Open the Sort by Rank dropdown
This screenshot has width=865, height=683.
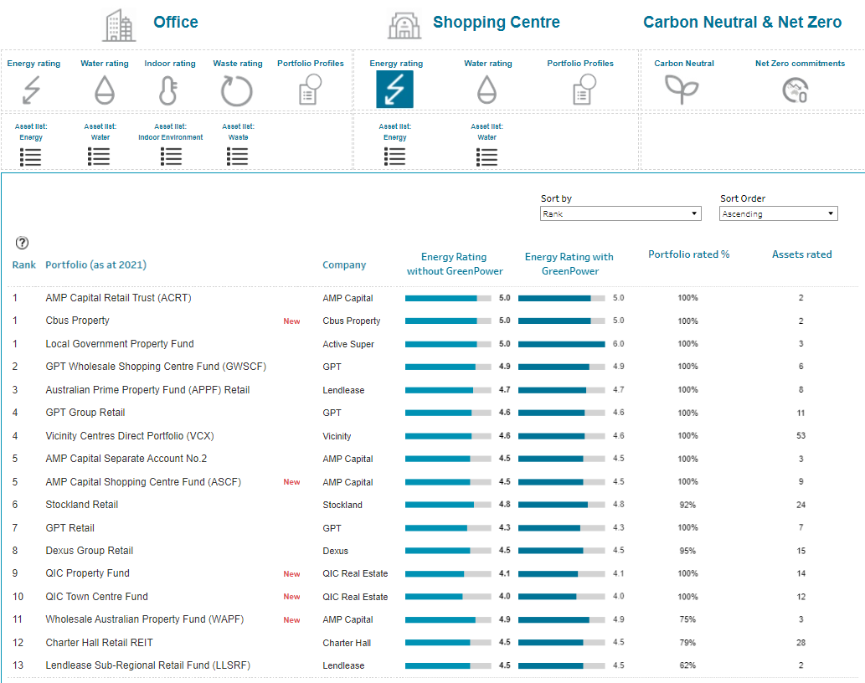(x=620, y=214)
